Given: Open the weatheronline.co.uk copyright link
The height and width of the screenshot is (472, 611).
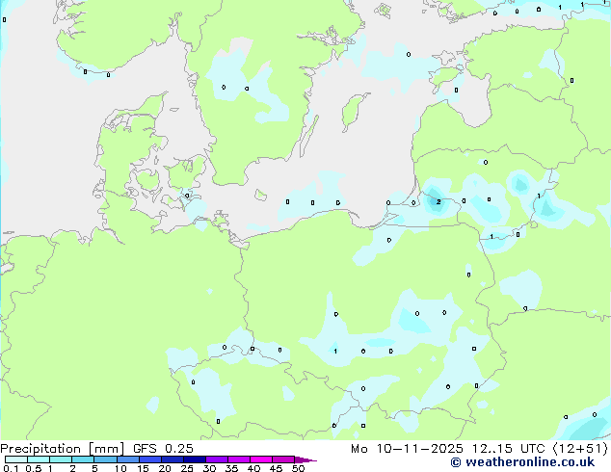Looking at the screenshot, I should pos(522,462).
